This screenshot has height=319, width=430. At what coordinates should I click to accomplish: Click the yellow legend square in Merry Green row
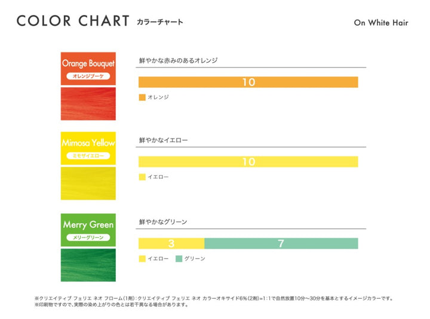coord(142,259)
